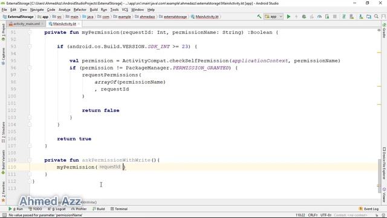Collapse the SDK_INT if block at line 93
The width and height of the screenshot is (387, 218).
pyautogui.click(x=30, y=47)
